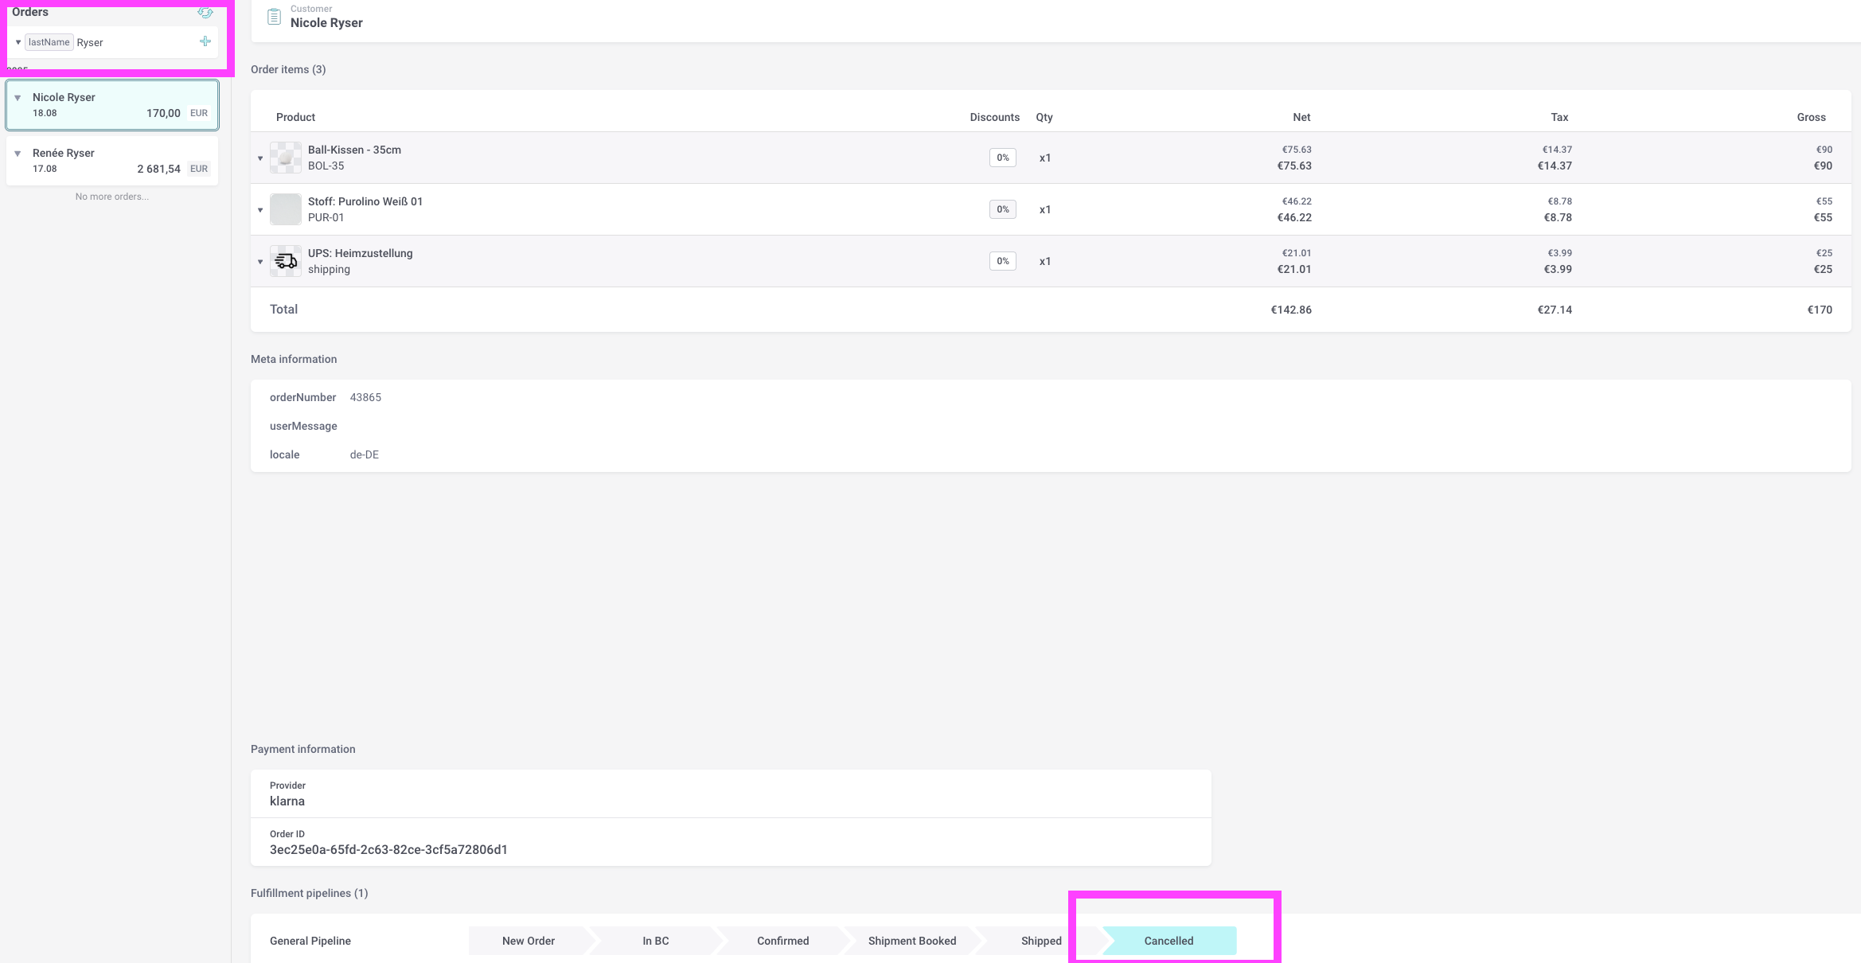1861x963 pixels.
Task: Open the Purolino Weiß fabric thumbnail
Action: 286,209
